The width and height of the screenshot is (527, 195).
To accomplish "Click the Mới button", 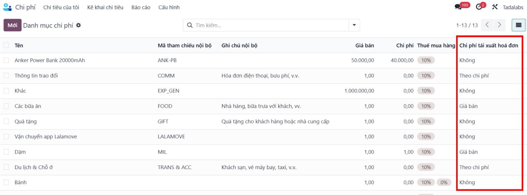I will [x=13, y=25].
